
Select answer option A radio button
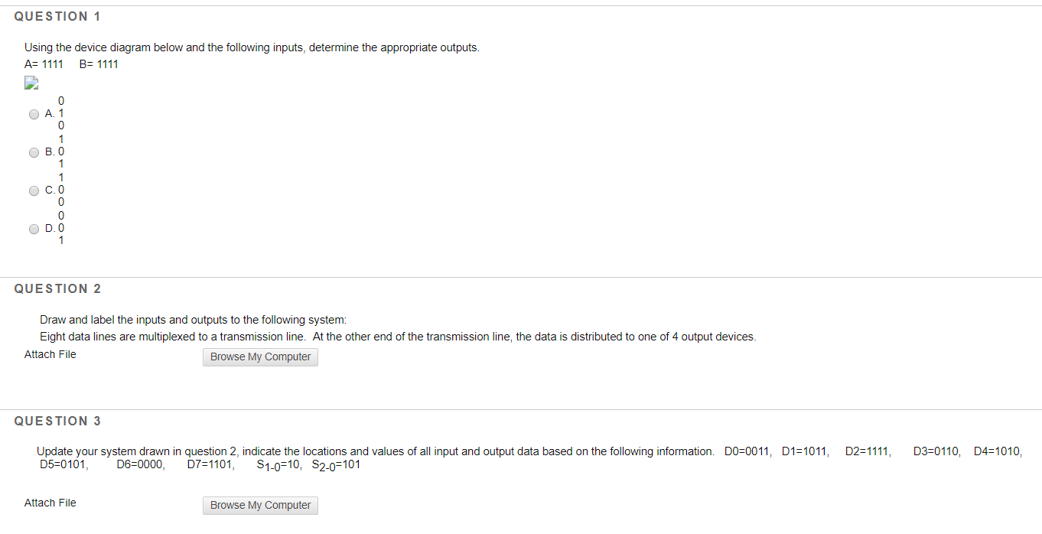[34, 113]
